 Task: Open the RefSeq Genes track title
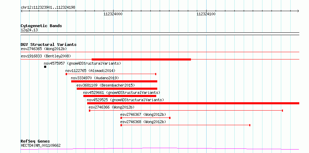35,142
